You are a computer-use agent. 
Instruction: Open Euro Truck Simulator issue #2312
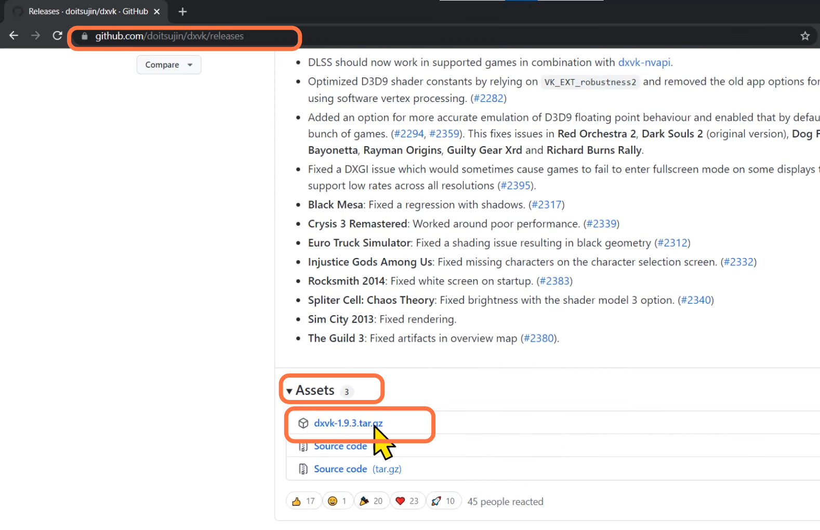coord(672,243)
